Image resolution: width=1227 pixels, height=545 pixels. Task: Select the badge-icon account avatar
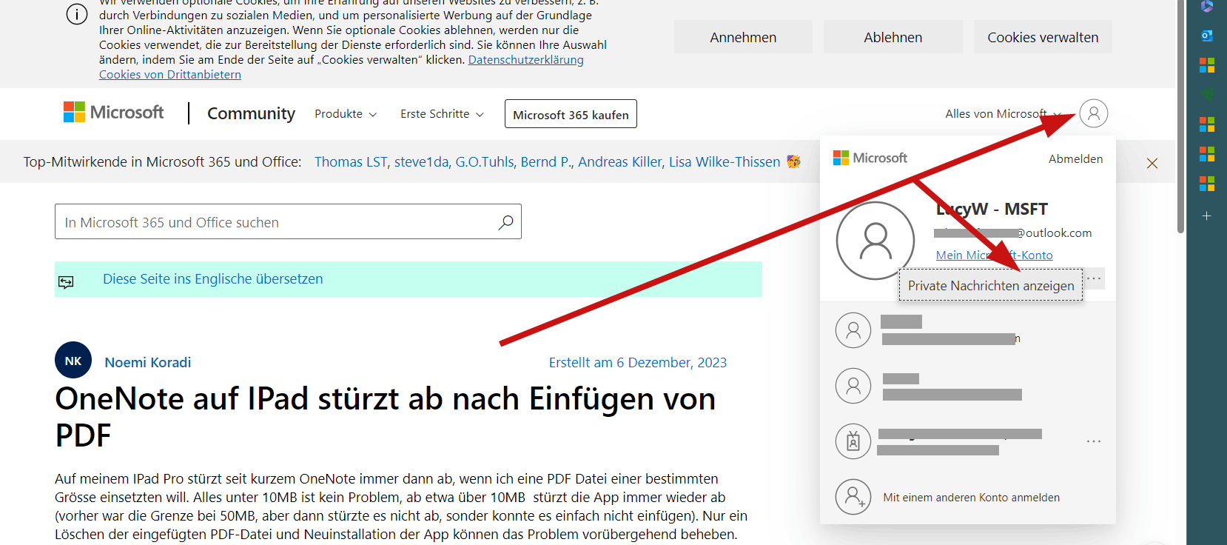[853, 442]
